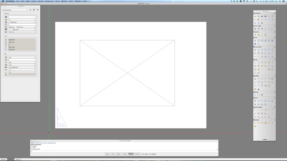The width and height of the screenshot is (287, 161).
Task: Toggle ESnap mode in status bar
Action: tap(131, 154)
